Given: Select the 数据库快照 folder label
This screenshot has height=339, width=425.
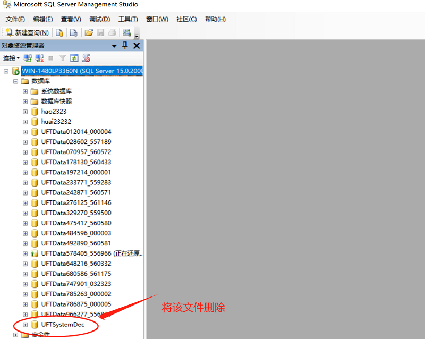Looking at the screenshot, I should click(x=56, y=101).
